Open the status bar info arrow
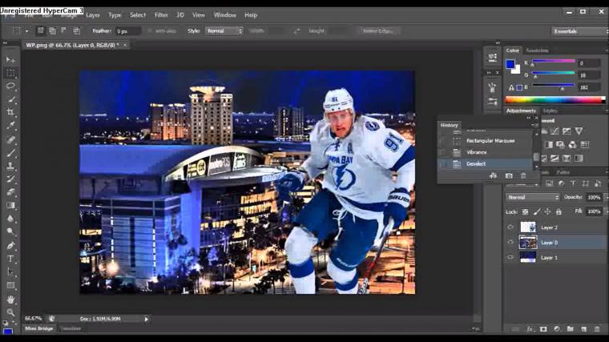609x342 pixels. click(147, 319)
